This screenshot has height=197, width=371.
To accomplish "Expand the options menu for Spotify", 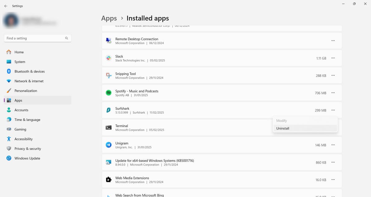I will [x=333, y=93].
